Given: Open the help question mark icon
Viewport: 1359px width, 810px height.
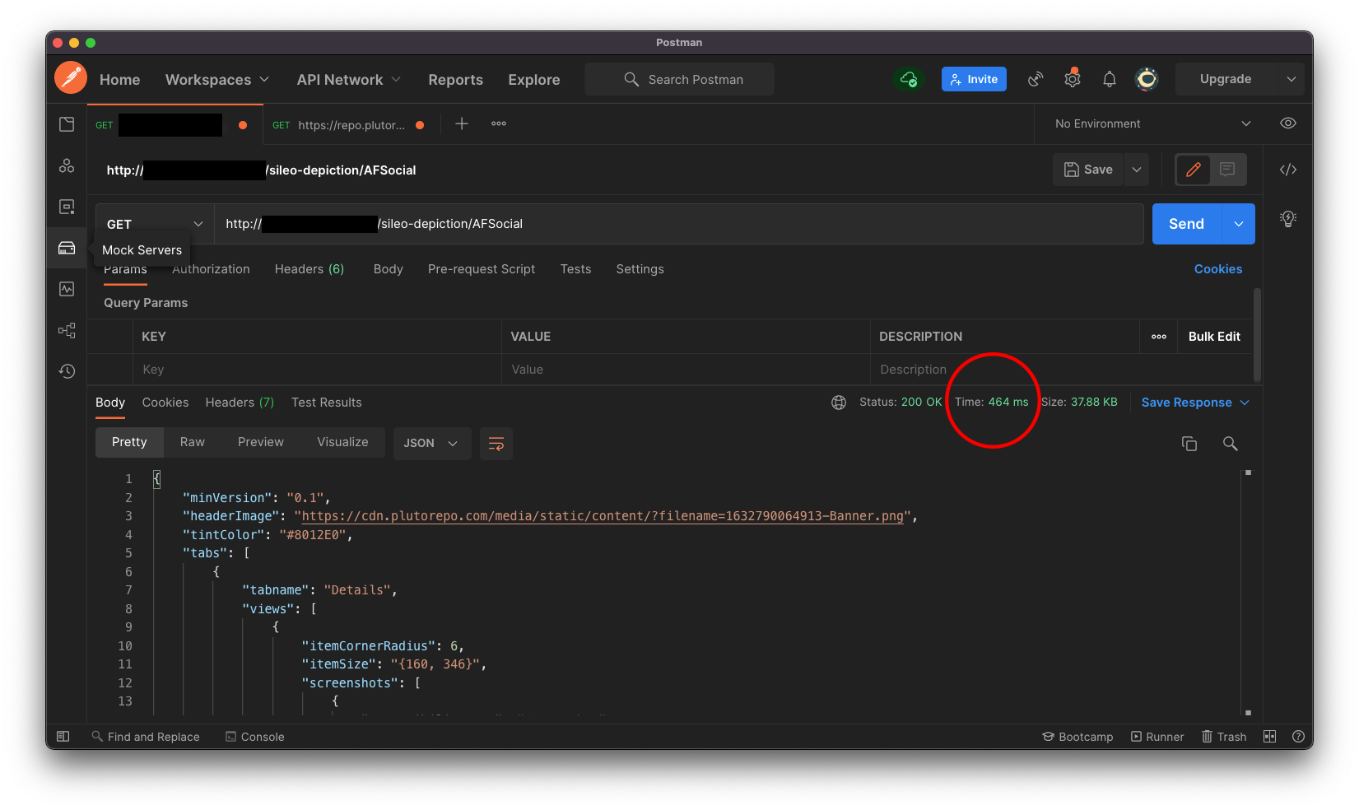Looking at the screenshot, I should pyautogui.click(x=1299, y=737).
